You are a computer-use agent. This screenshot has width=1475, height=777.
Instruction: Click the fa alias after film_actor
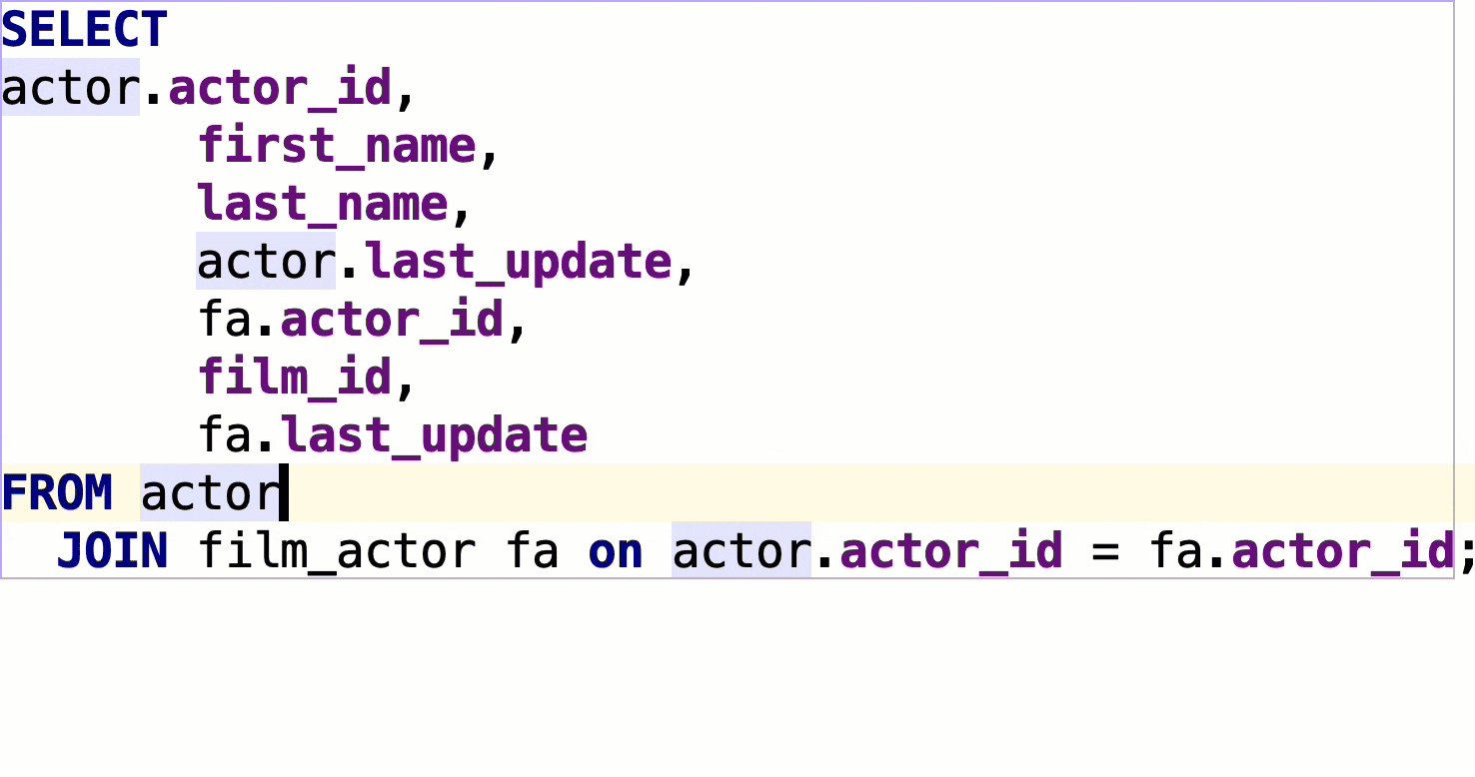pos(533,551)
